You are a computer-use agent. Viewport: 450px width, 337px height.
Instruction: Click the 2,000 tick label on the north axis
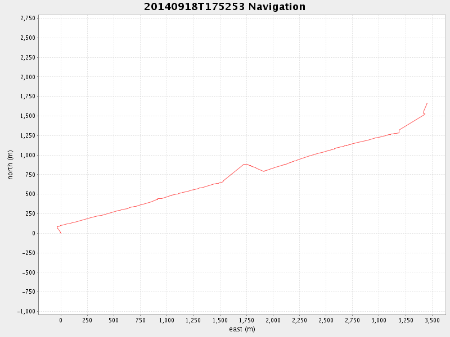click(28, 77)
